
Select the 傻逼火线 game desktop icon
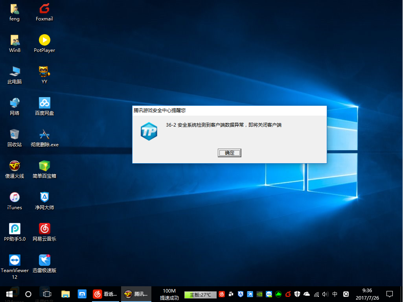(15, 169)
